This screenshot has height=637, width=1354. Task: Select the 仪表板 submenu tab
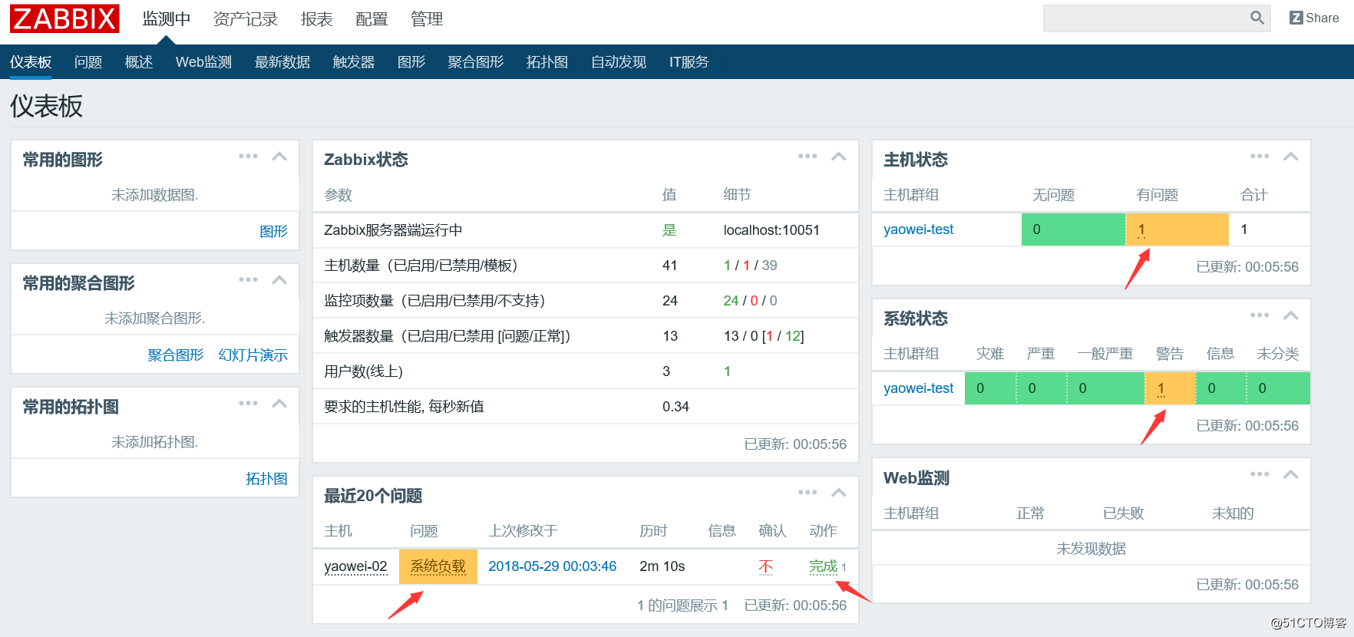(x=31, y=62)
